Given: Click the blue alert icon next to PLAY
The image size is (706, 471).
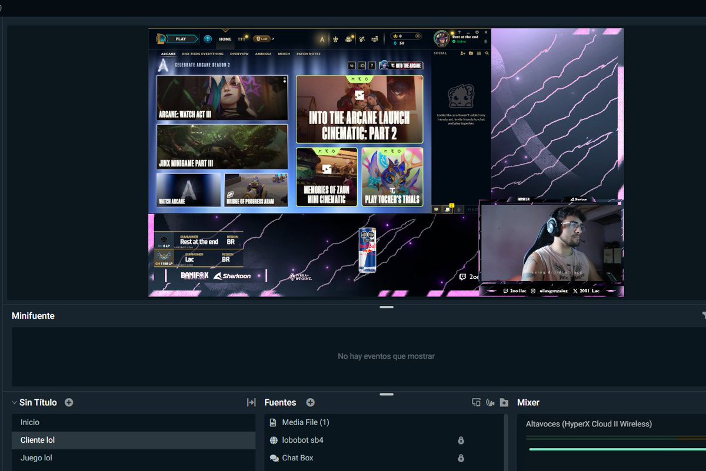Looking at the screenshot, I should coord(208,39).
